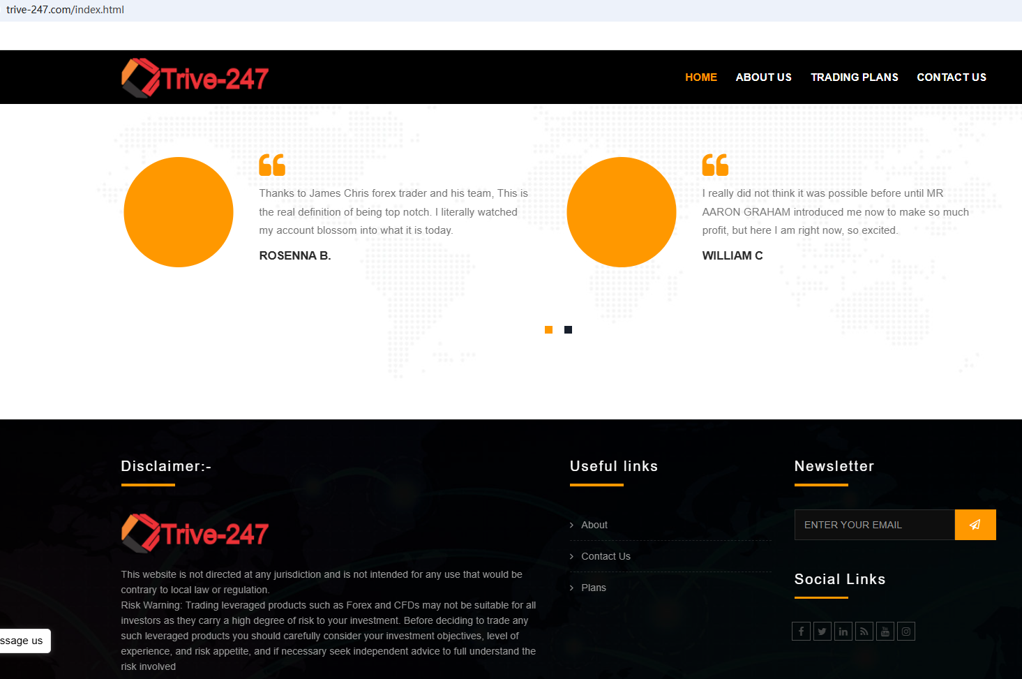Follow the Plans footer link
The width and height of the screenshot is (1022, 679).
pyautogui.click(x=594, y=588)
